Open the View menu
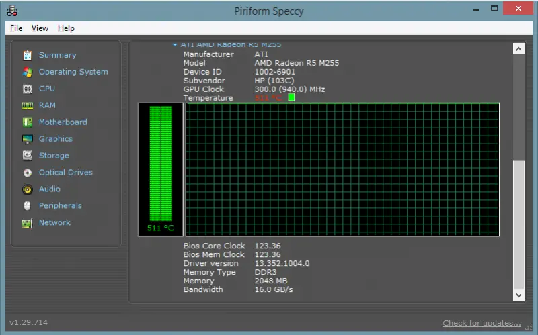538x335 pixels. click(40, 28)
